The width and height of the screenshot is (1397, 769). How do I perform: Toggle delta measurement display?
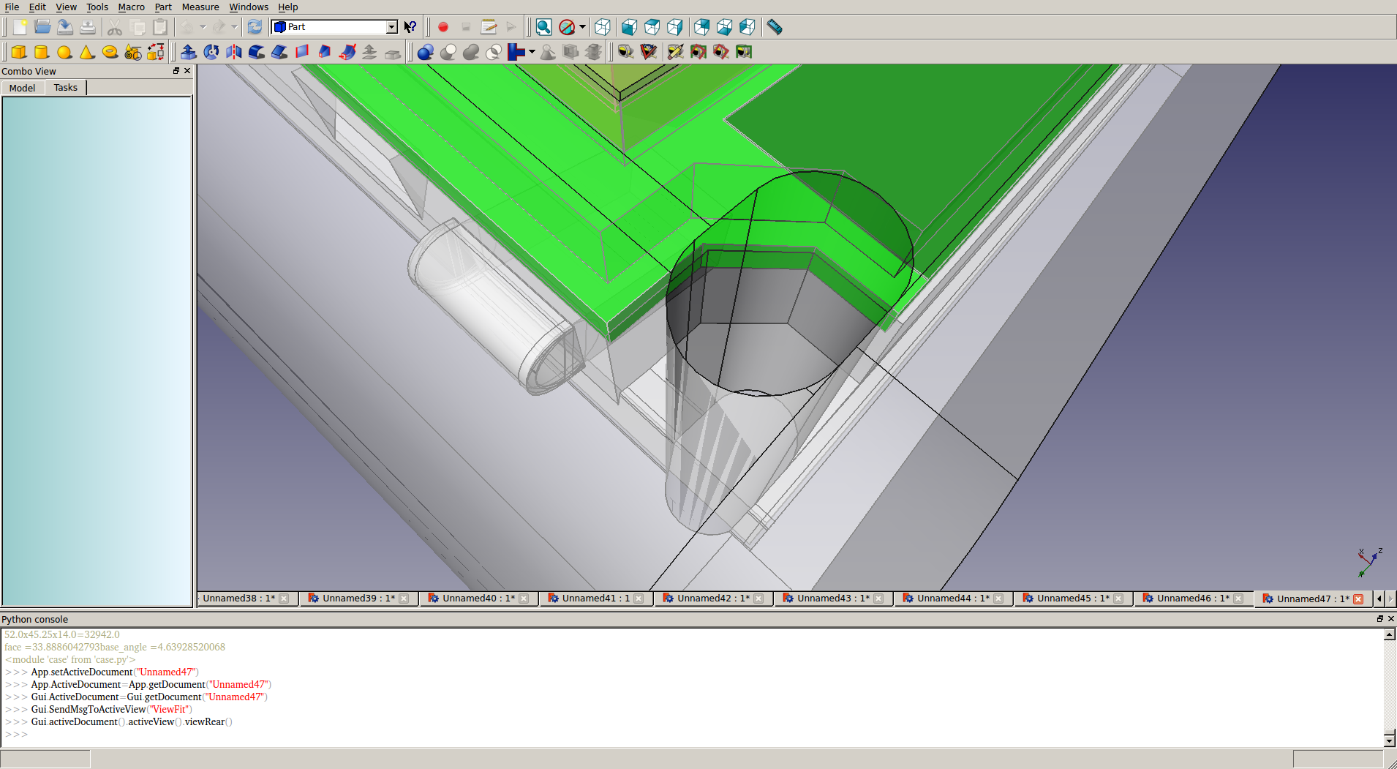[744, 52]
